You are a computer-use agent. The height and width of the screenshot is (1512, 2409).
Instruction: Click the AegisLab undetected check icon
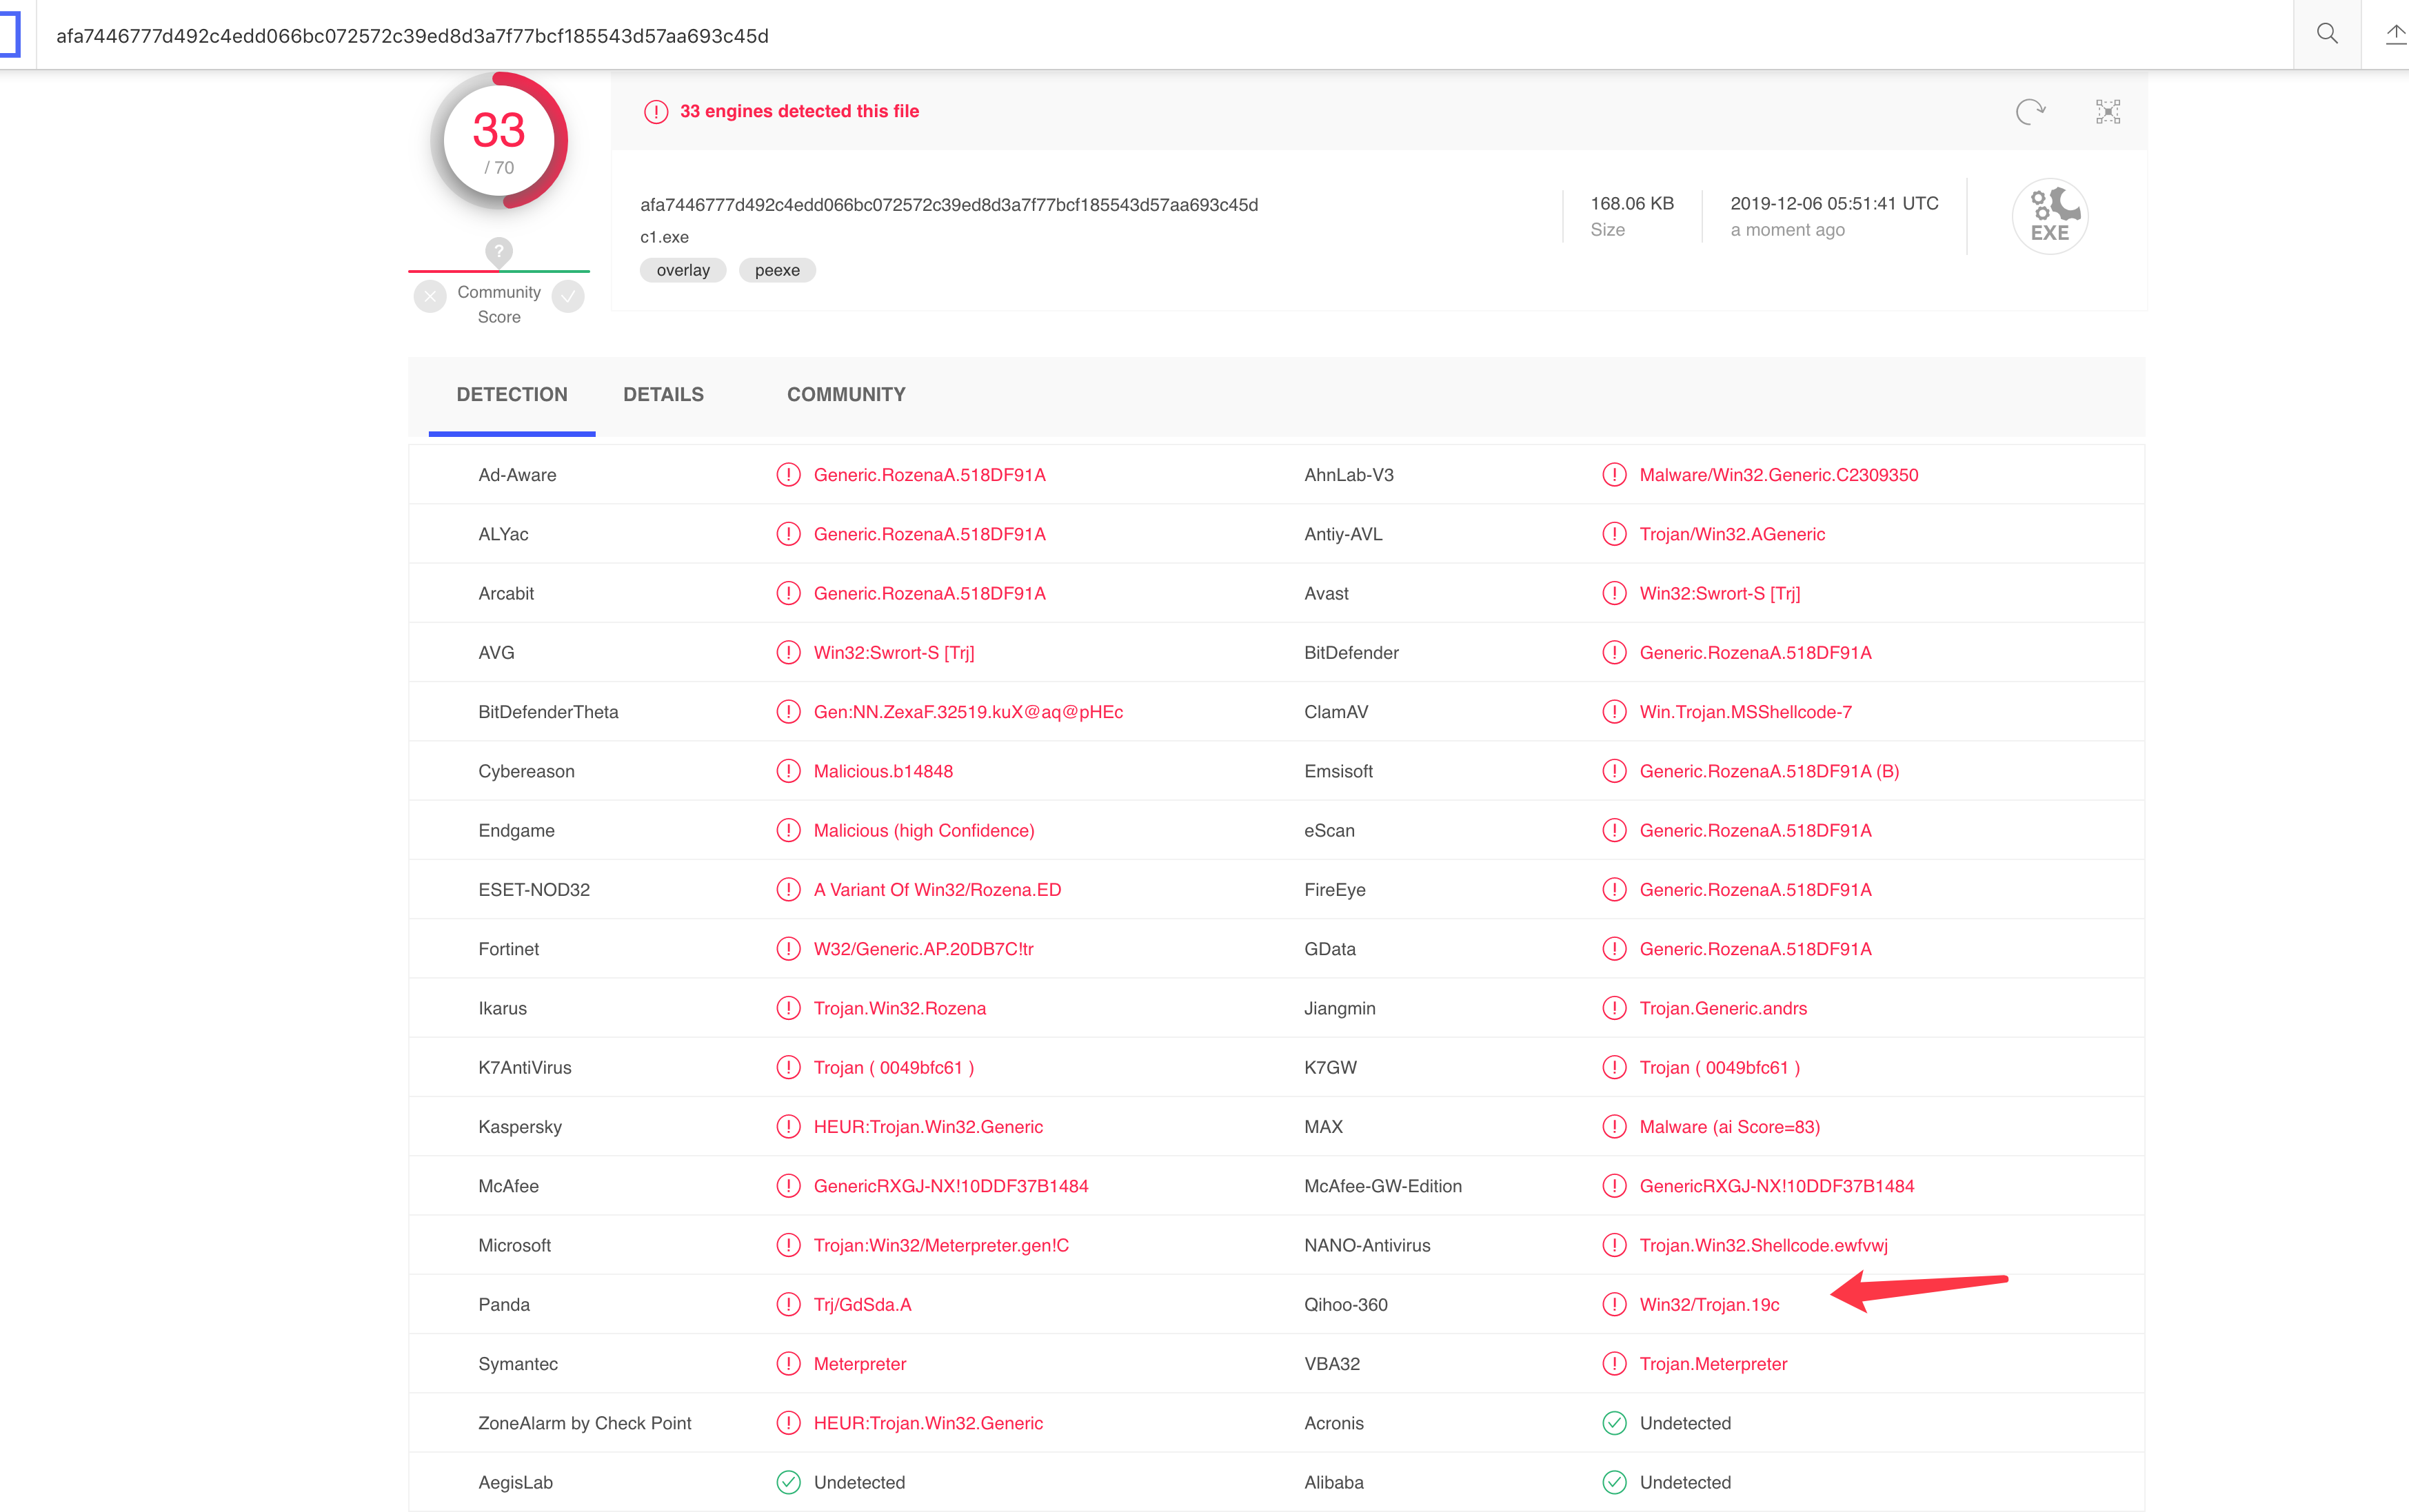click(788, 1482)
